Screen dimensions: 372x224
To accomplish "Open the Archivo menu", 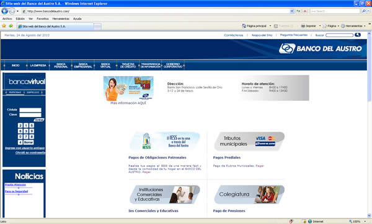I will (7, 19).
